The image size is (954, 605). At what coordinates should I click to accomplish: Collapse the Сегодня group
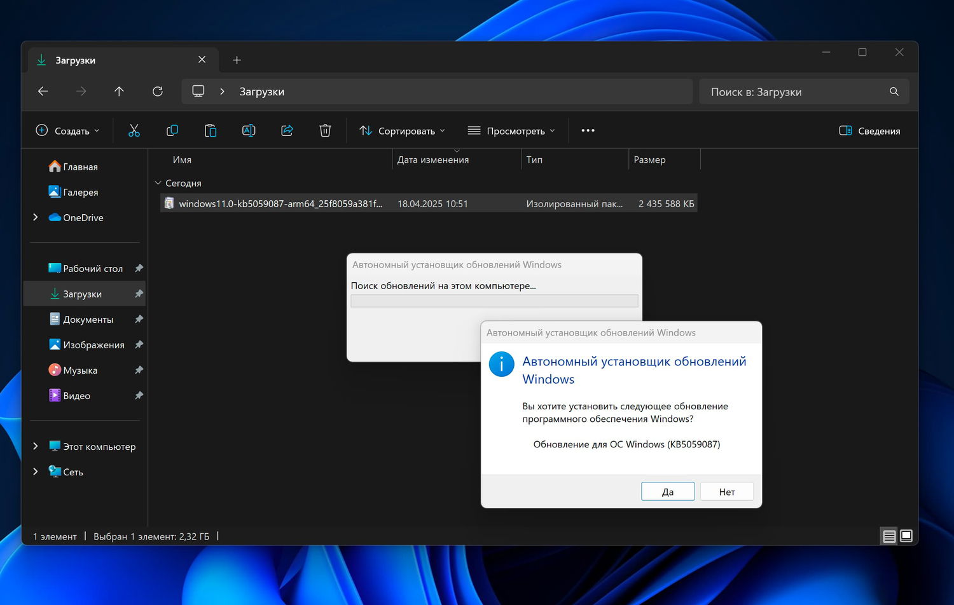pos(158,183)
